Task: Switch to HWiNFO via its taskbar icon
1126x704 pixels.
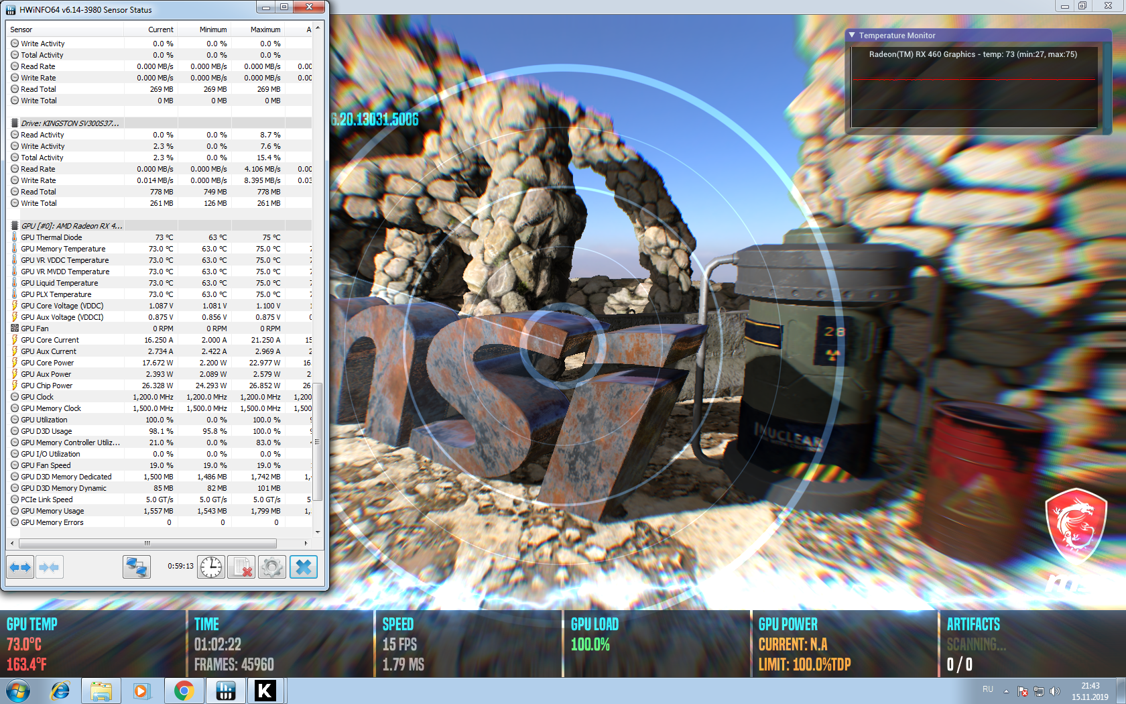Action: coord(226,691)
